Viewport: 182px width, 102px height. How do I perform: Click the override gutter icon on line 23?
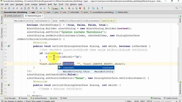(x=9, y=46)
